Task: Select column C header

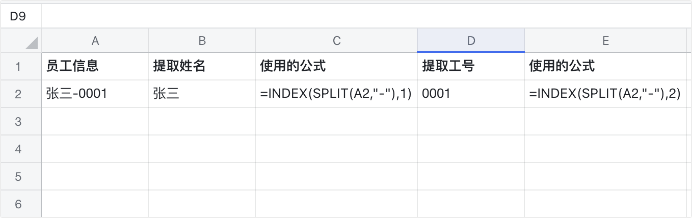Action: (x=336, y=41)
